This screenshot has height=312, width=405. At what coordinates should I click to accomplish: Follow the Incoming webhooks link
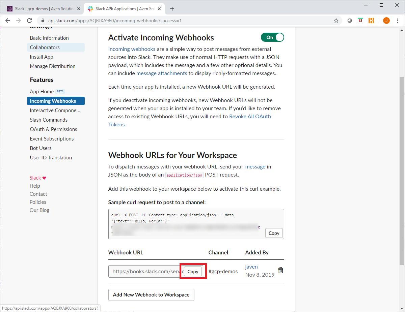tap(132, 49)
